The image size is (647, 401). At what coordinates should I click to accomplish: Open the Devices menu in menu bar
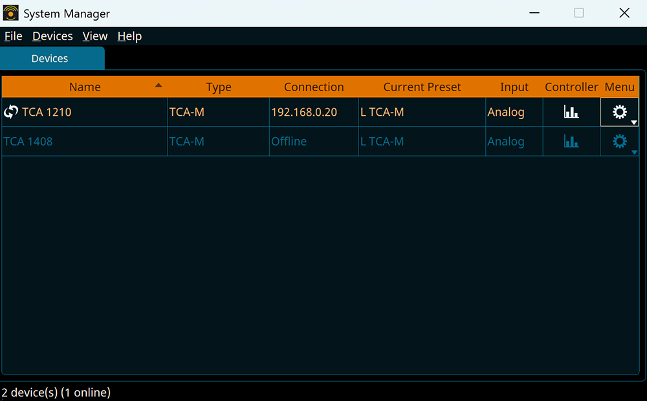click(x=52, y=36)
